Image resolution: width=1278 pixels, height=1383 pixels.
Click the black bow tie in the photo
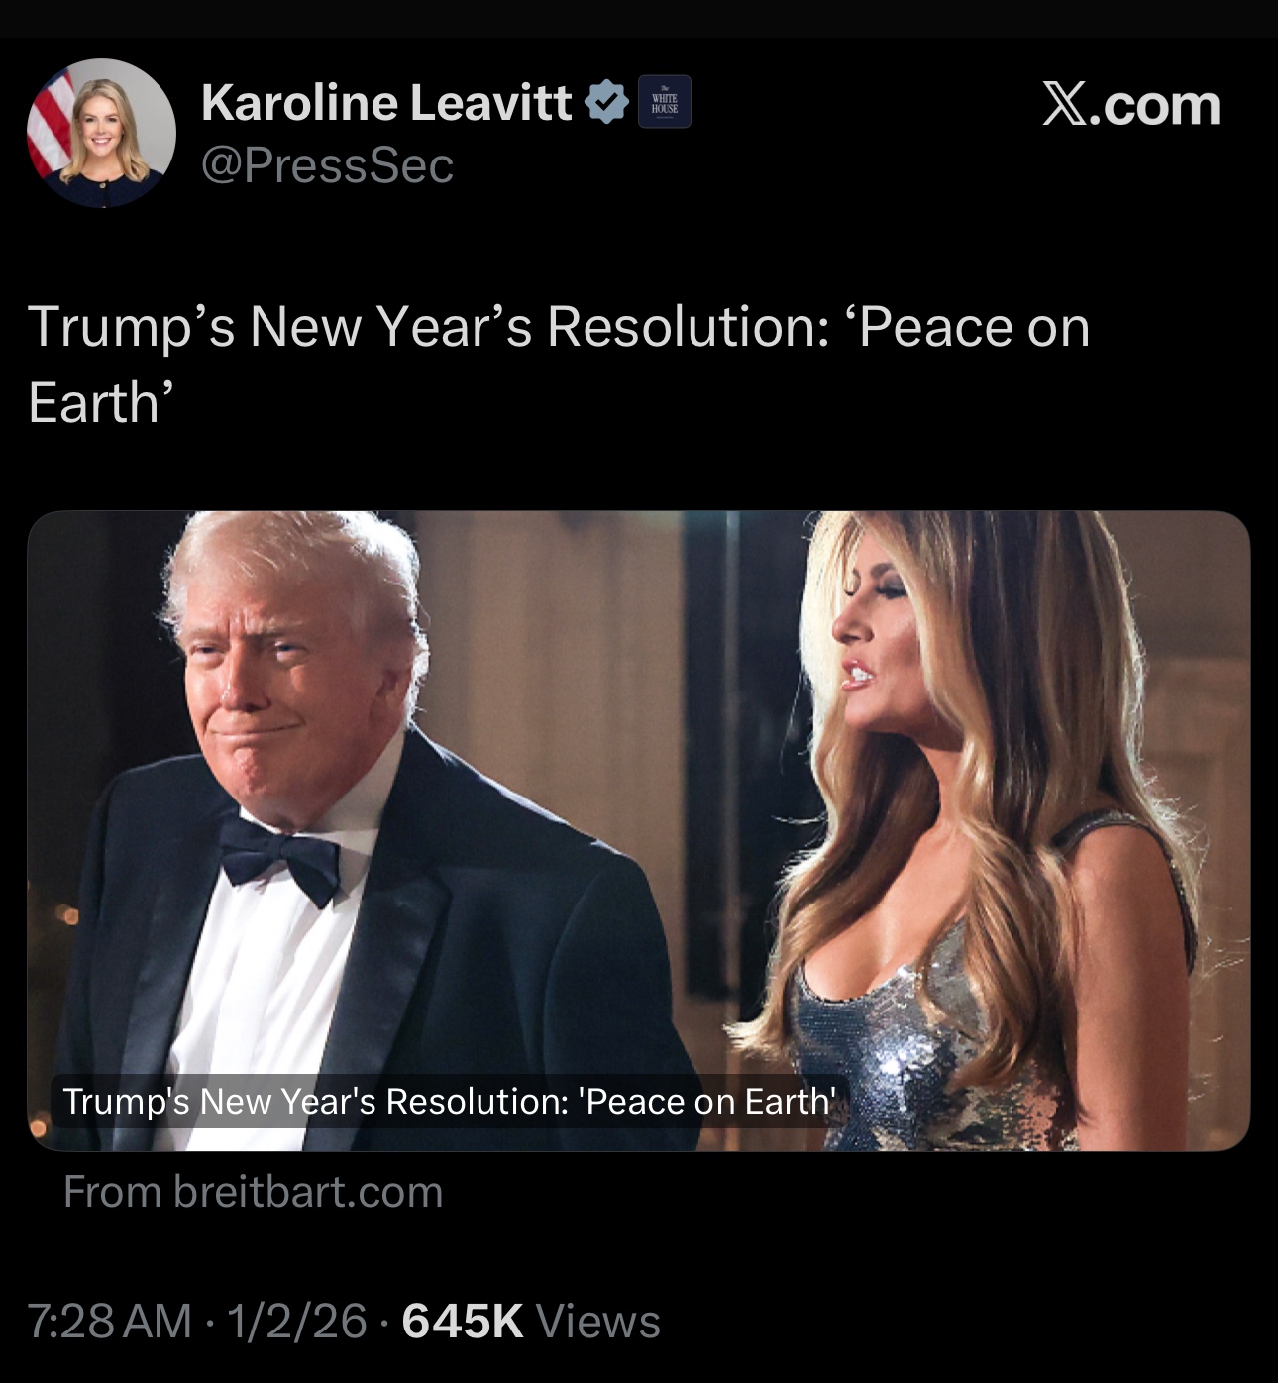click(x=279, y=859)
